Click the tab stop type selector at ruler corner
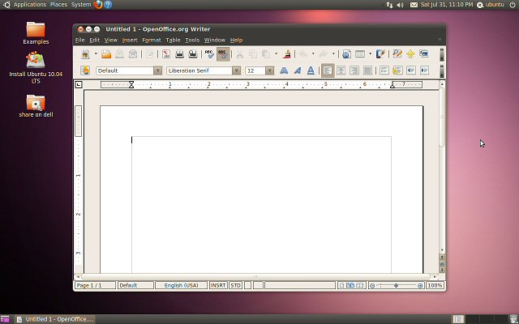Image resolution: width=519 pixels, height=324 pixels. pos(79,84)
